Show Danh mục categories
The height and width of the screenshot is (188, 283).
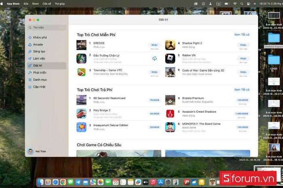click(x=47, y=80)
